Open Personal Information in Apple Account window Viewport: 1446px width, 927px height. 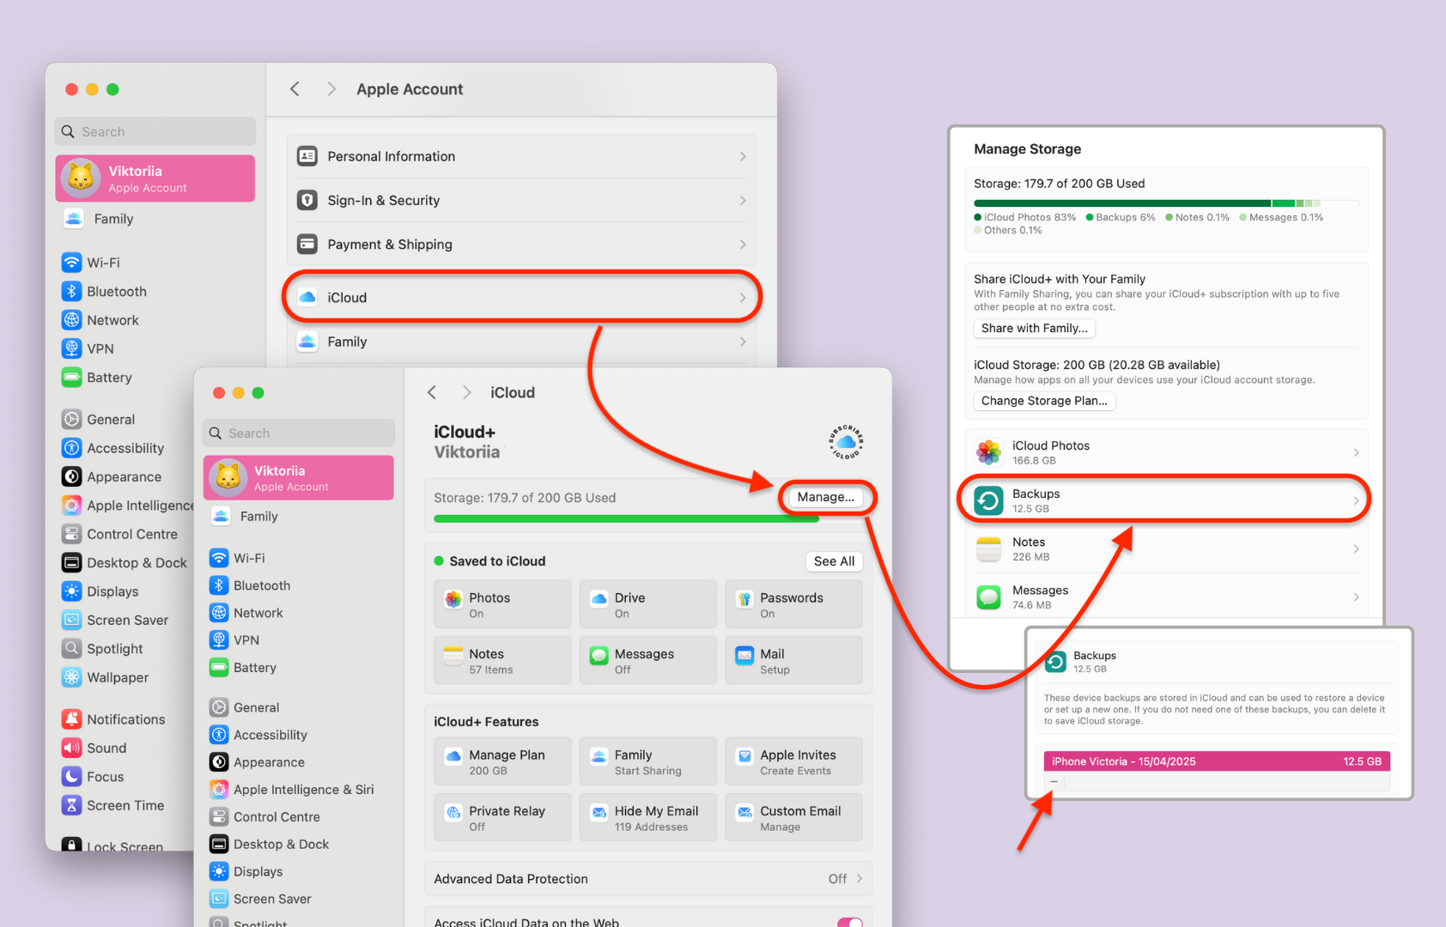tap(521, 156)
